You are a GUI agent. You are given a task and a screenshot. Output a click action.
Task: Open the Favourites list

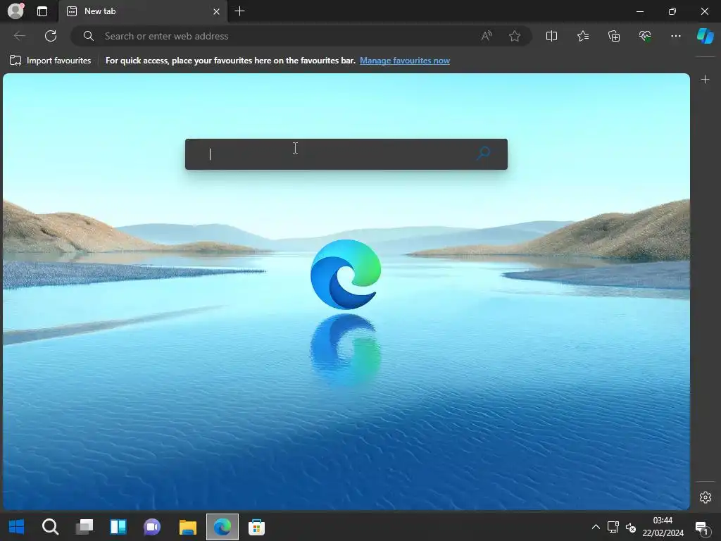pyautogui.click(x=583, y=36)
